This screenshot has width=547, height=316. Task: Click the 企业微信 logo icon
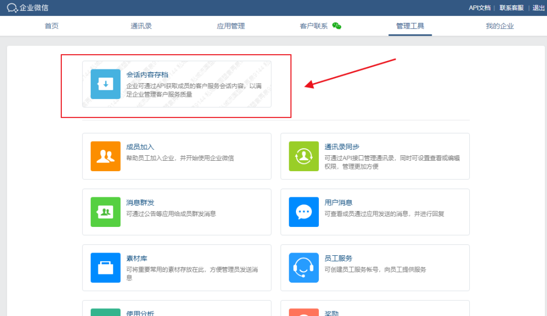point(12,8)
